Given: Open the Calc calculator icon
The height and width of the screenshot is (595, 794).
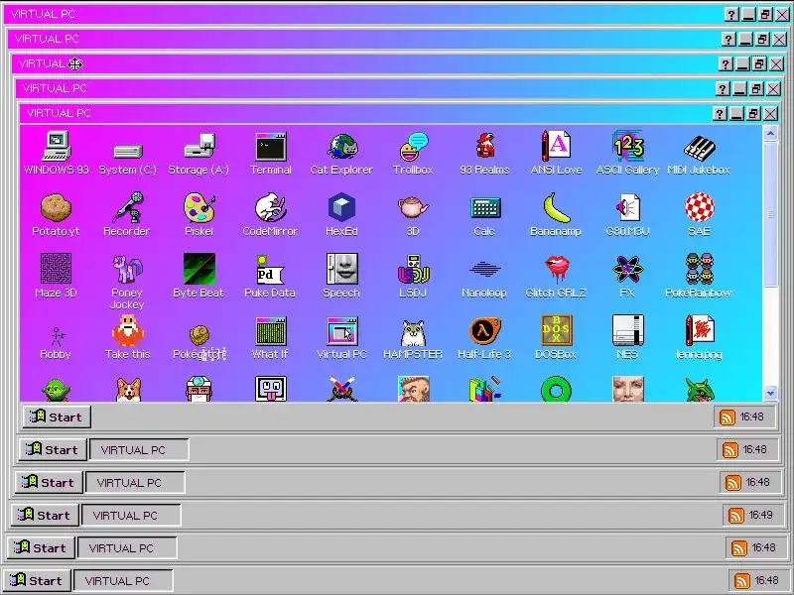Looking at the screenshot, I should (484, 208).
